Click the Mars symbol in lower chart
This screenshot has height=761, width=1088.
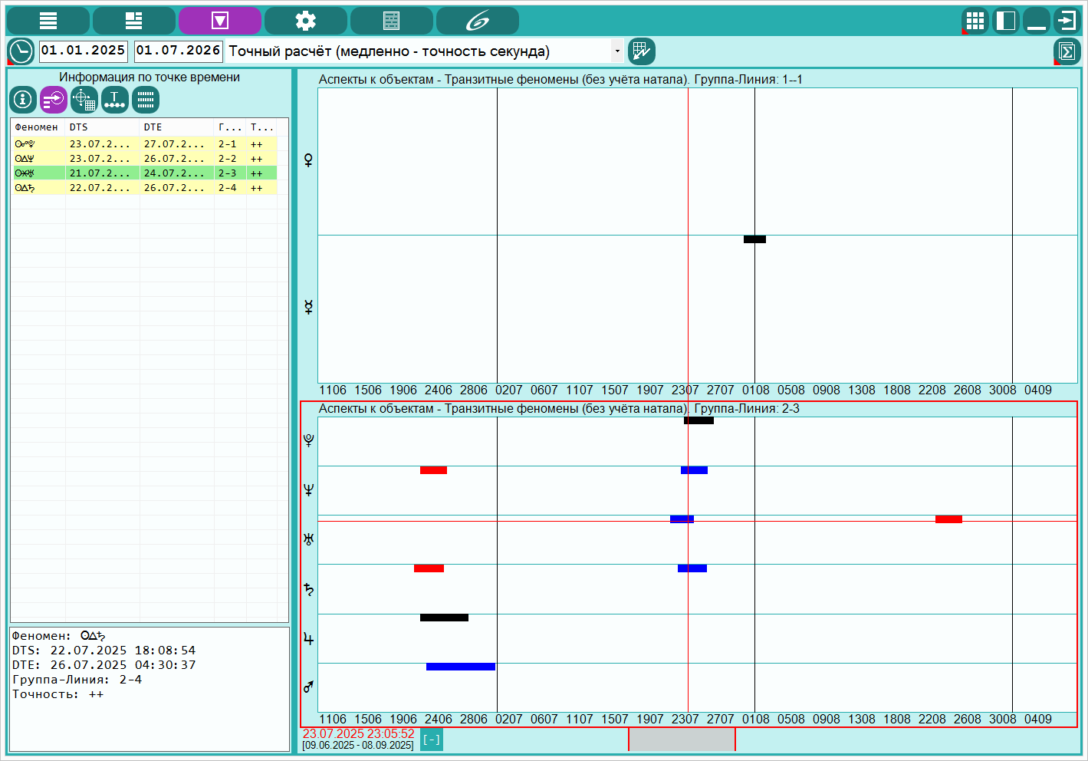308,687
